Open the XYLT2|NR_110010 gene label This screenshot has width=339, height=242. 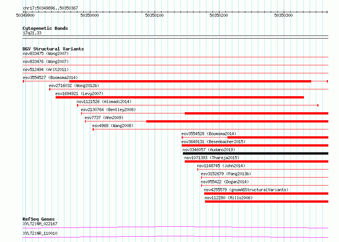[x=40, y=233]
